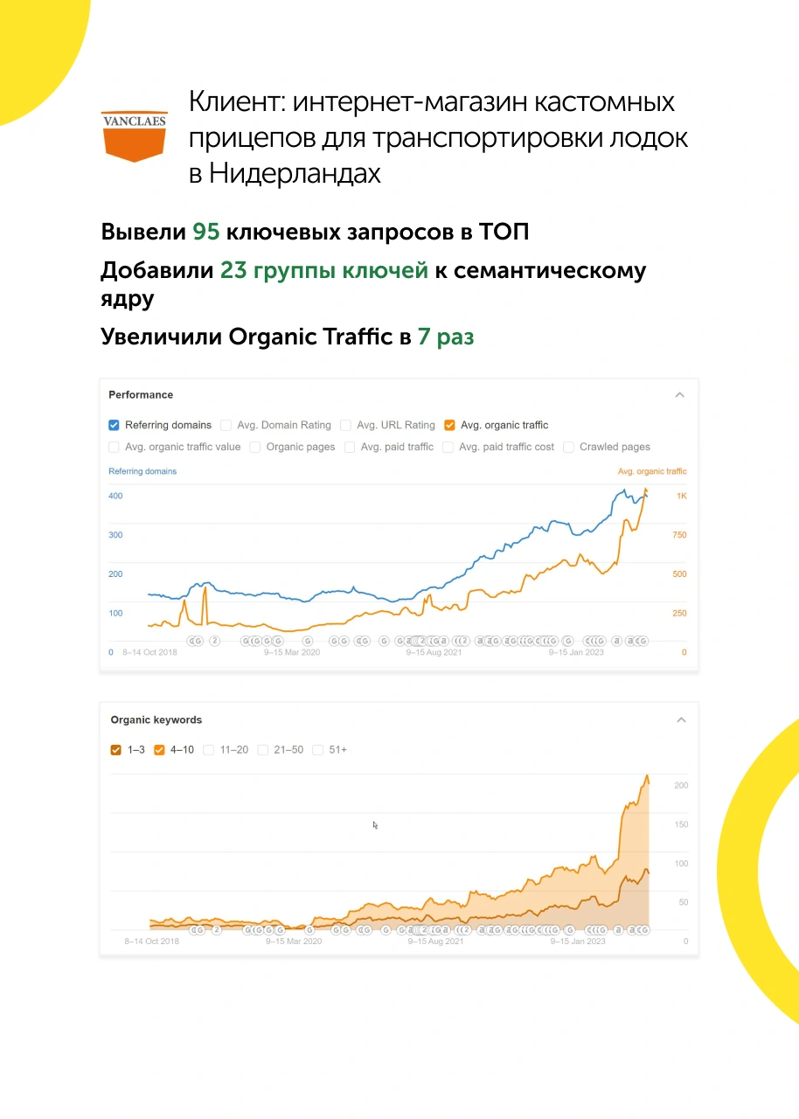This screenshot has width=799, height=1119.
Task: Collapse the Performance panel chevron
Action: (679, 395)
